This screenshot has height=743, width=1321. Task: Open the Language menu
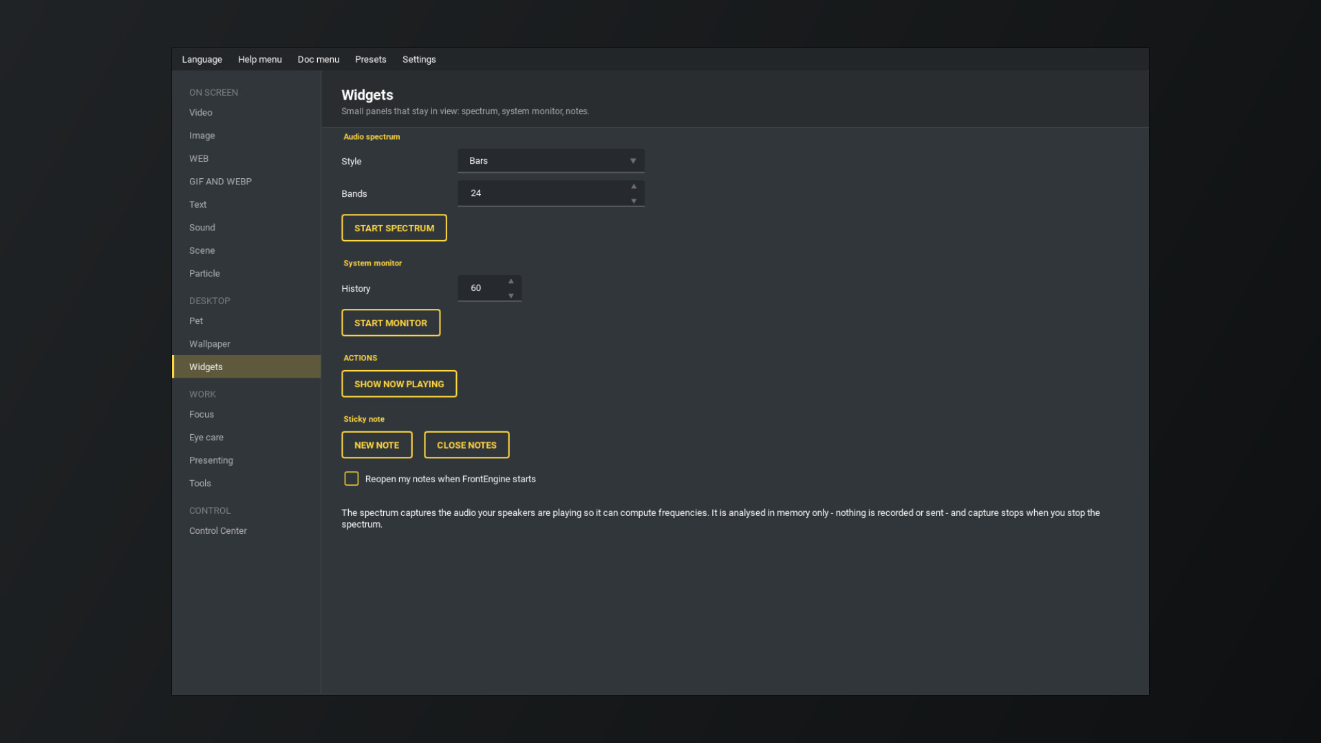(202, 59)
